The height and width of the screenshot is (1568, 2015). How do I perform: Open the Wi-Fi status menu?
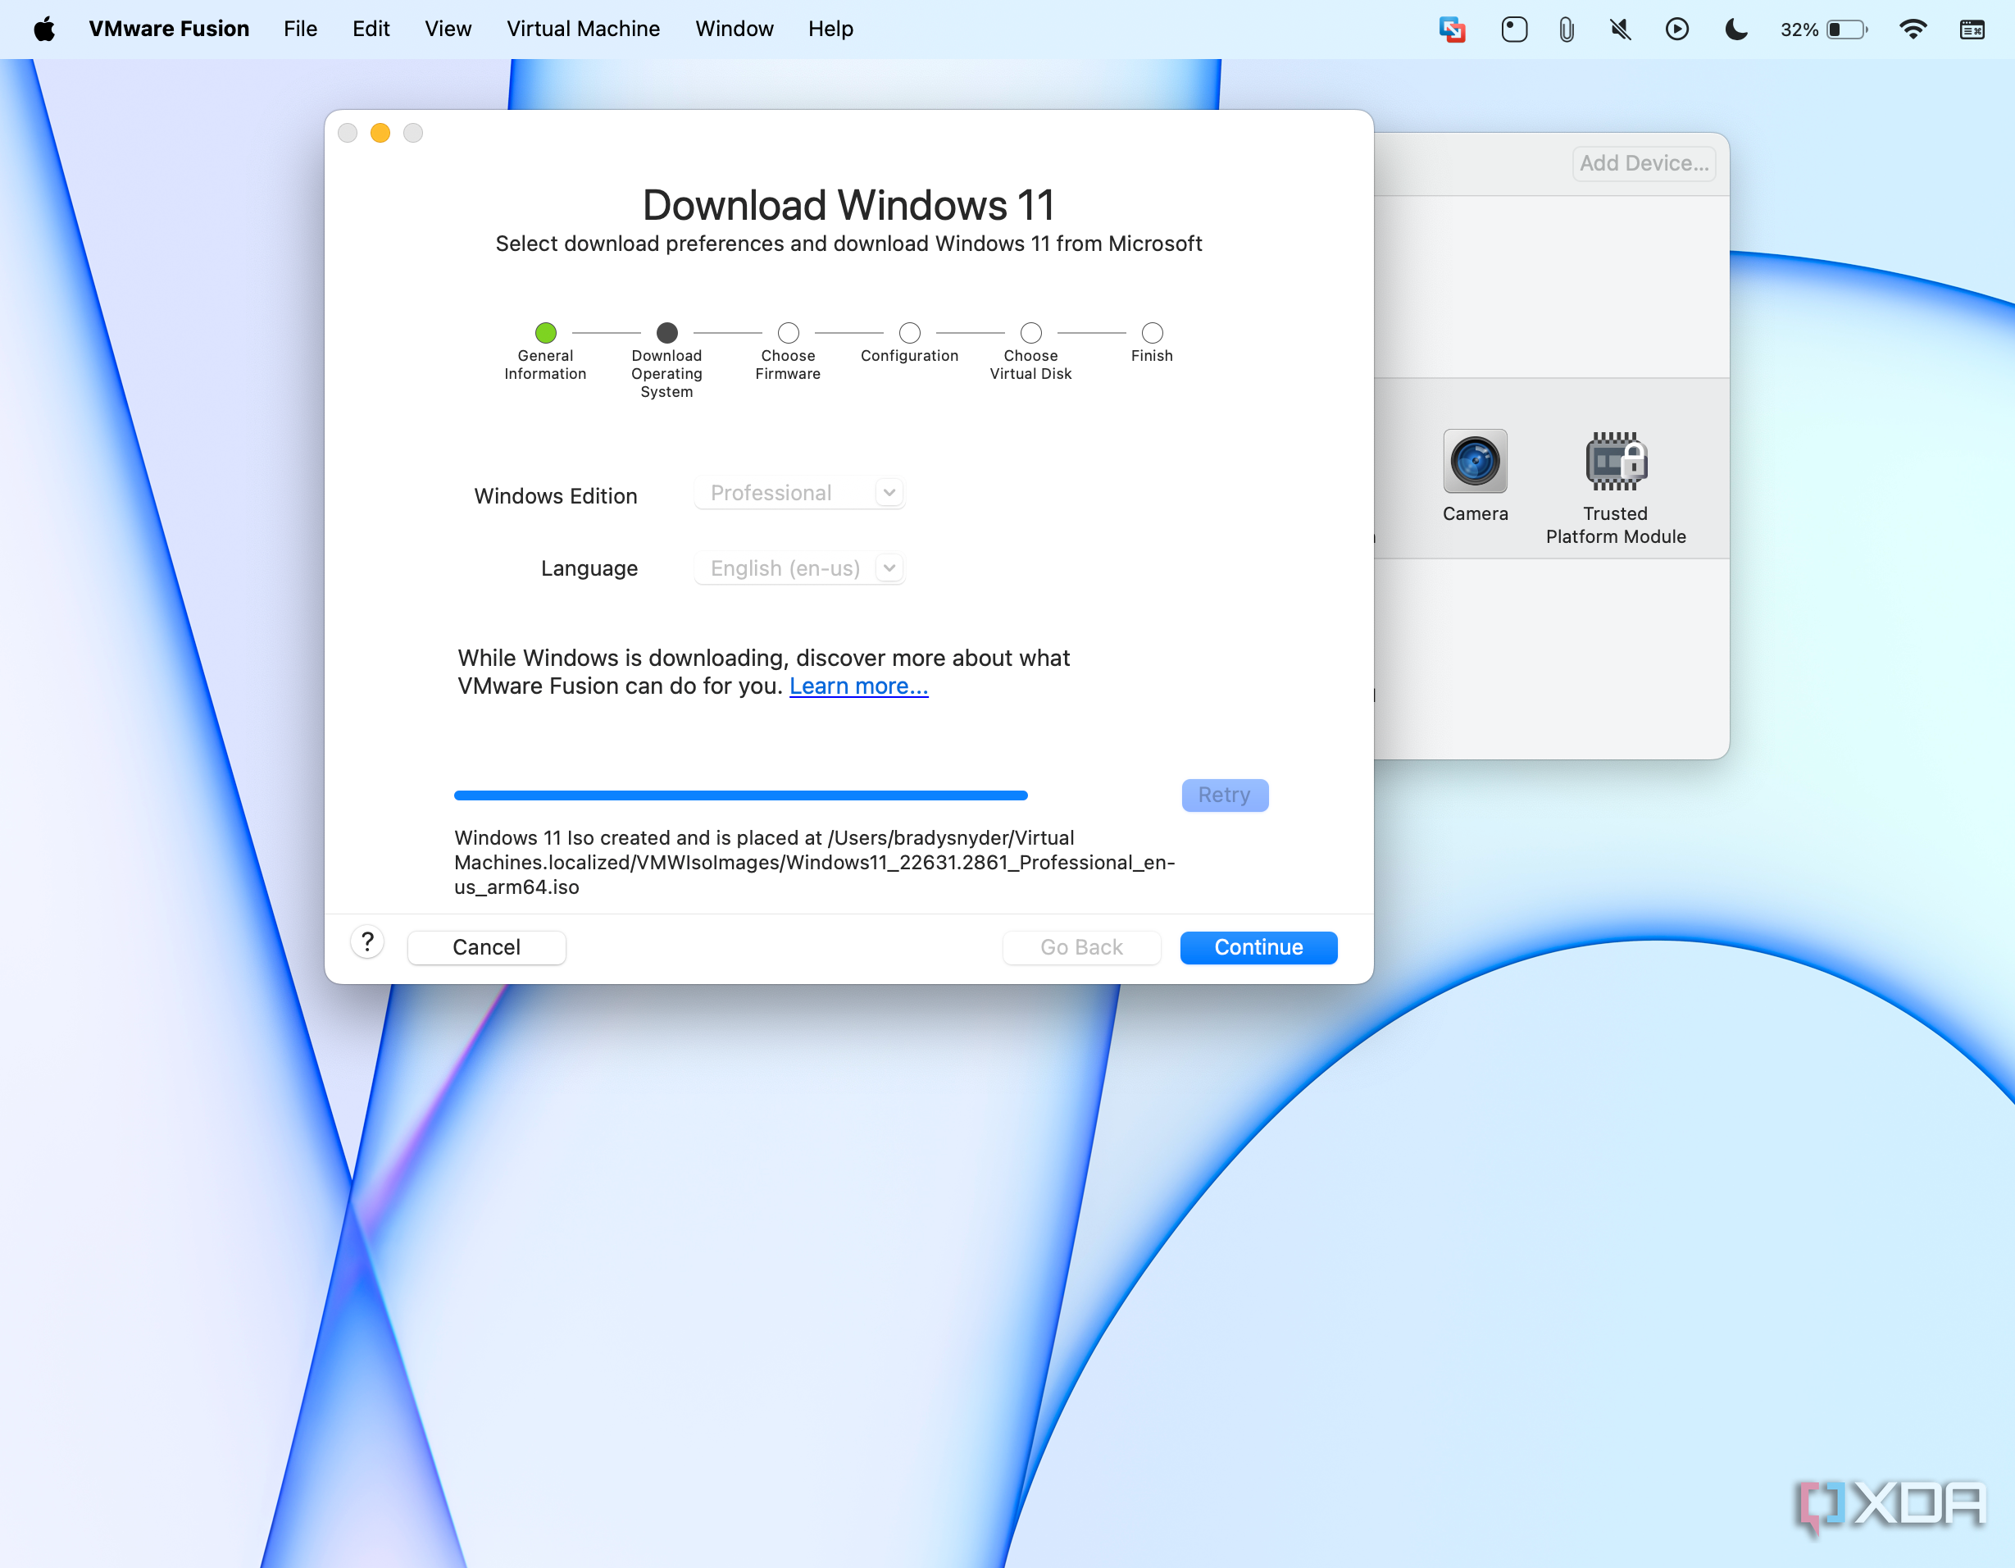1913,30
